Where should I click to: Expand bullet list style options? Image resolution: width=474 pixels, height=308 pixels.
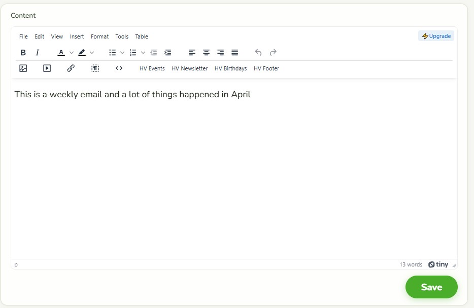pos(122,53)
